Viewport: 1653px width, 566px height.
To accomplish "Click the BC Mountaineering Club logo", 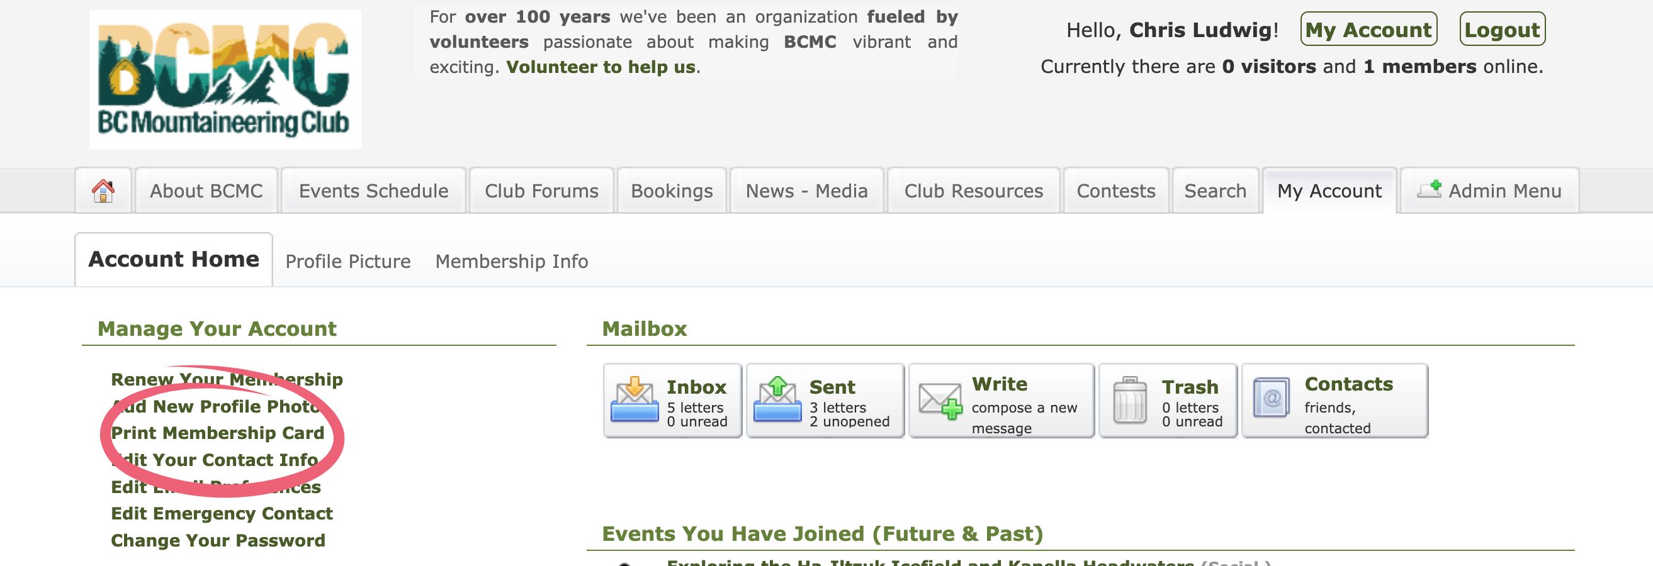I will (x=225, y=79).
